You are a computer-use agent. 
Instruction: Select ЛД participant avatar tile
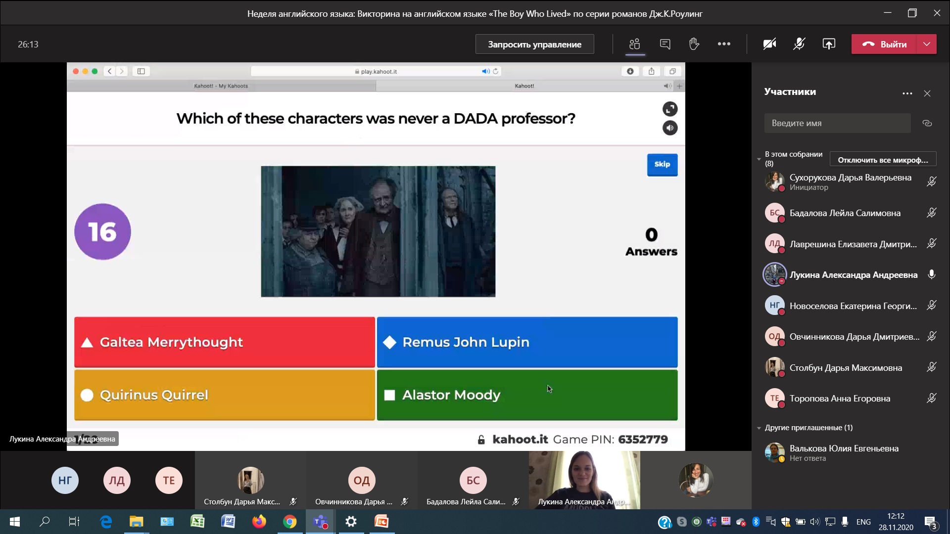(x=117, y=480)
